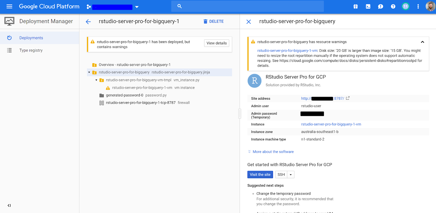436x213 pixels.
Task: Click the Deployment Manager product icon
Action: [10, 21]
